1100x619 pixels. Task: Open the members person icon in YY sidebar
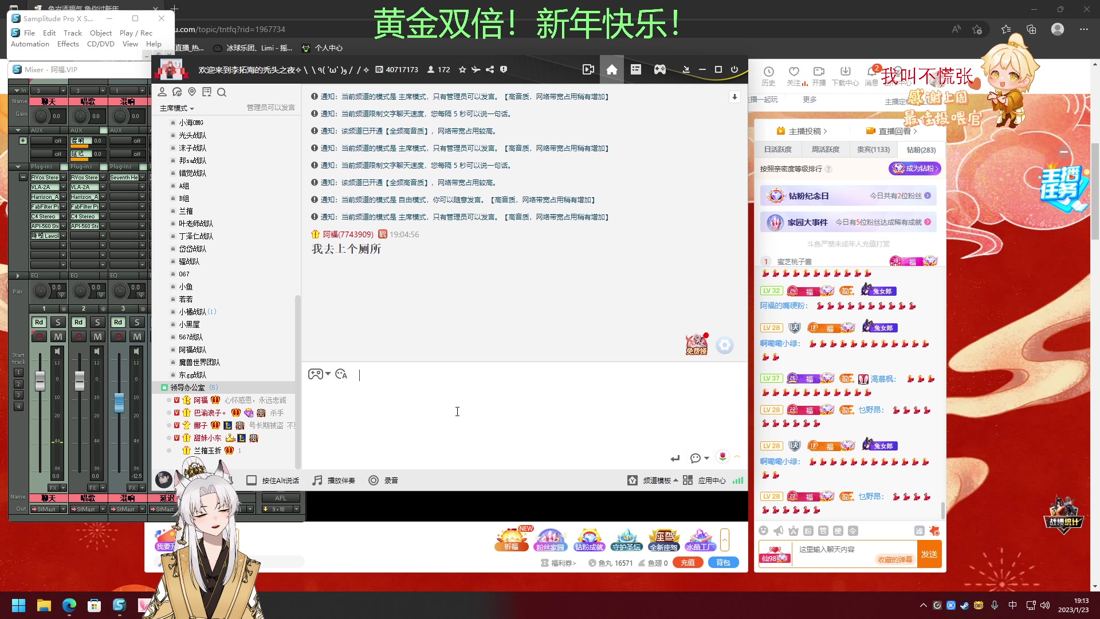pos(162,92)
